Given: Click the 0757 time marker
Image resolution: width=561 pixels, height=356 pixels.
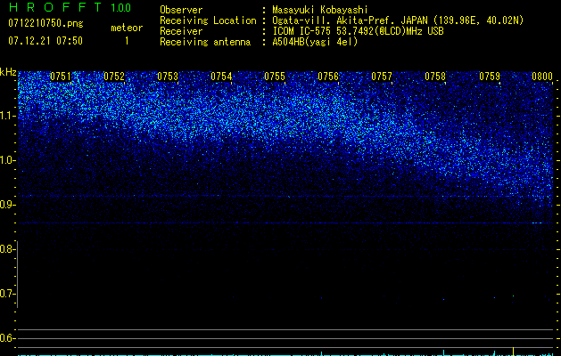Looking at the screenshot, I should click(x=382, y=77).
